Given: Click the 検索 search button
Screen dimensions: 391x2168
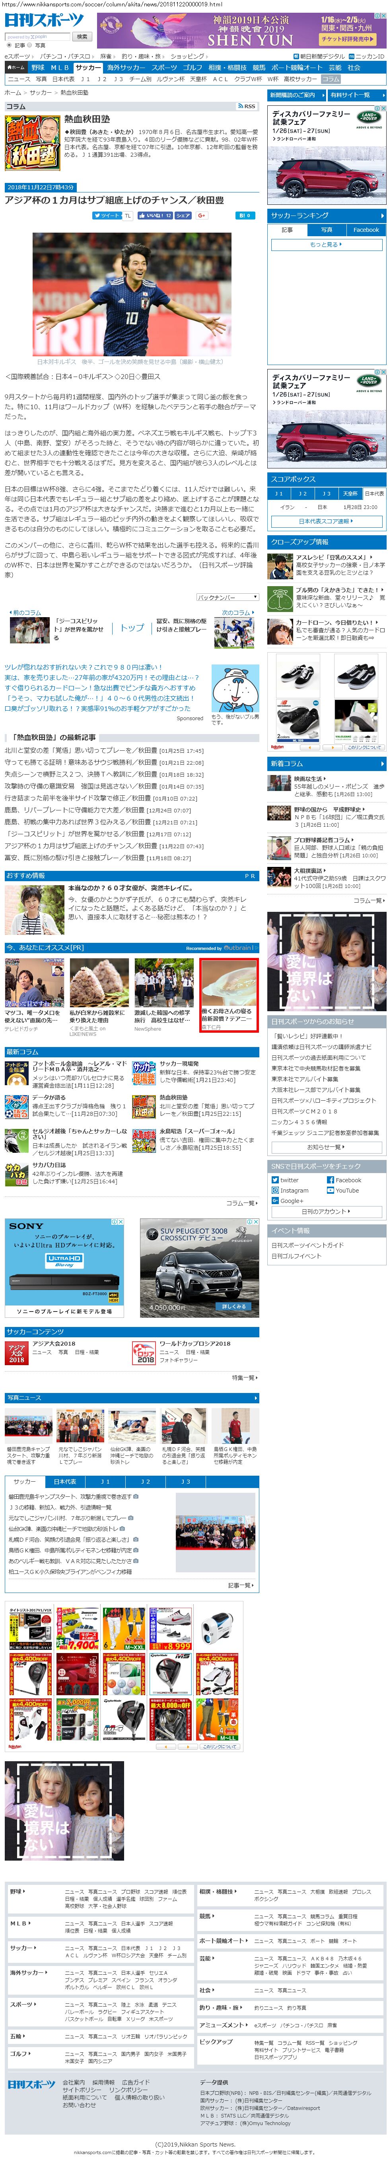Looking at the screenshot, I should pyautogui.click(x=82, y=37).
